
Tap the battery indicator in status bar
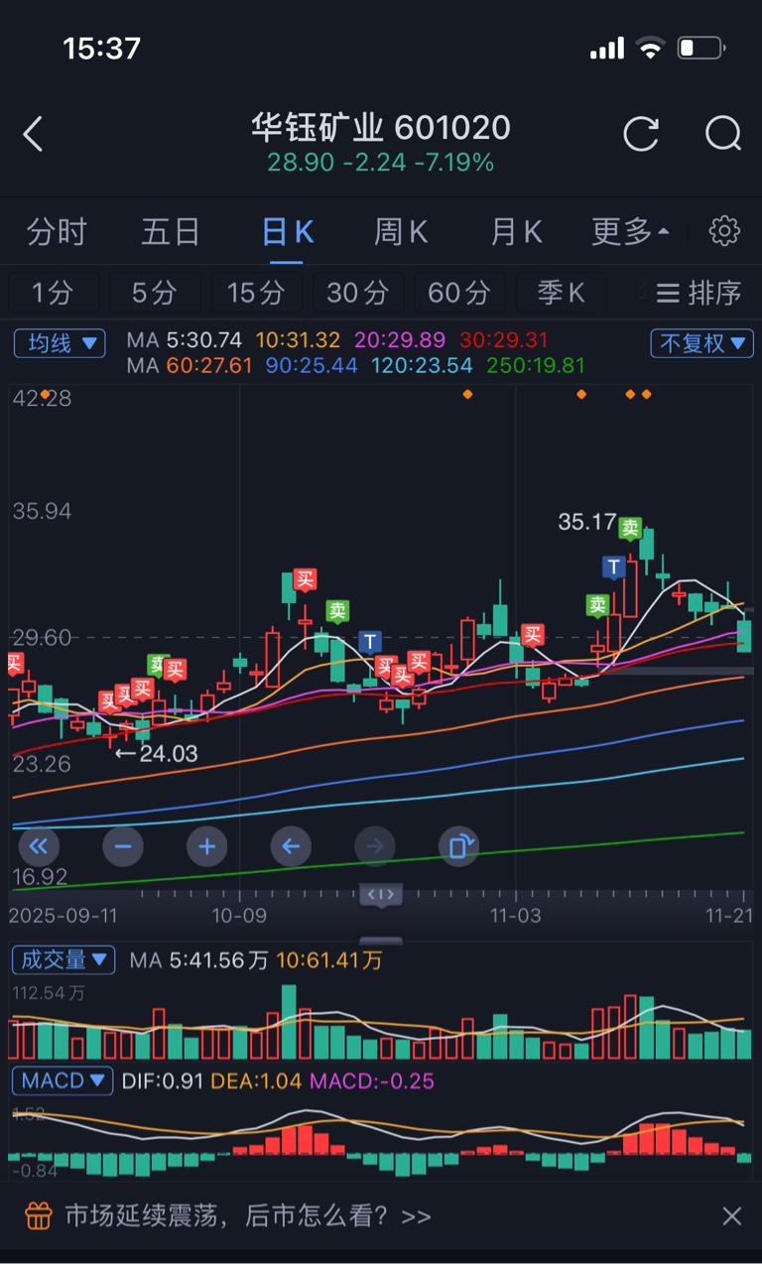click(702, 48)
